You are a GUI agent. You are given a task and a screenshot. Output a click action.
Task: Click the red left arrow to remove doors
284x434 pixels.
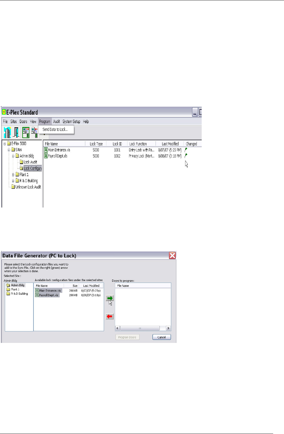click(110, 316)
